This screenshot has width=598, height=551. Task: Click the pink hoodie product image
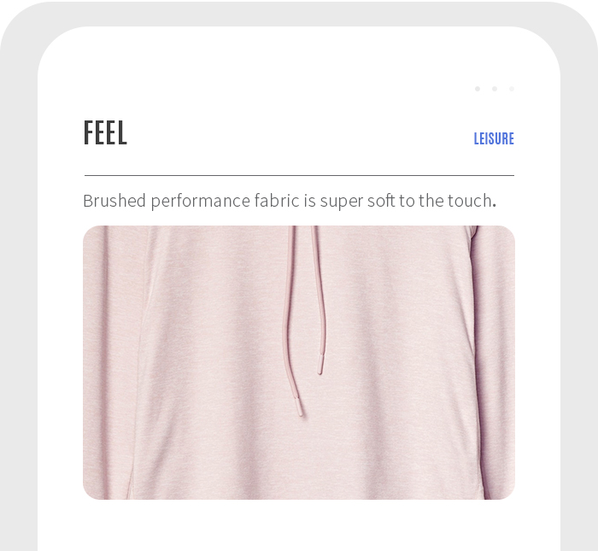click(299, 362)
